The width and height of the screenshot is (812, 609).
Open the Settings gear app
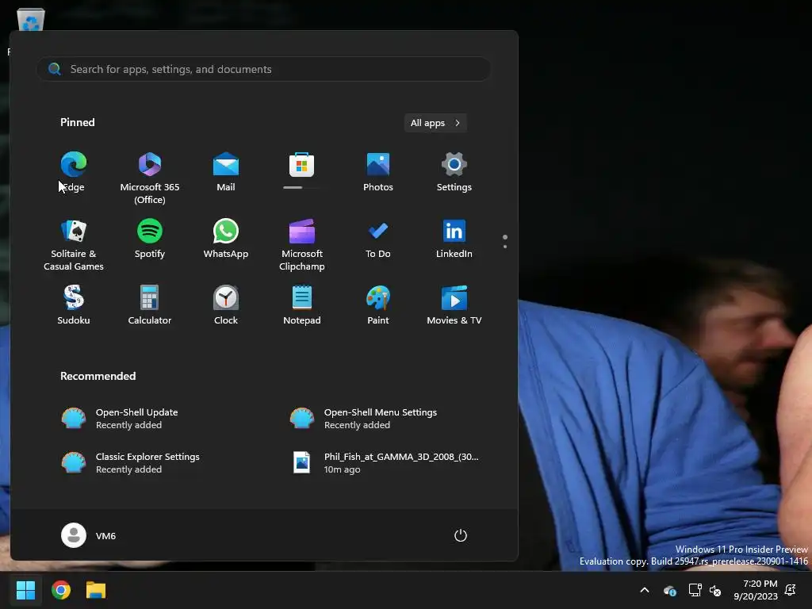pyautogui.click(x=454, y=172)
